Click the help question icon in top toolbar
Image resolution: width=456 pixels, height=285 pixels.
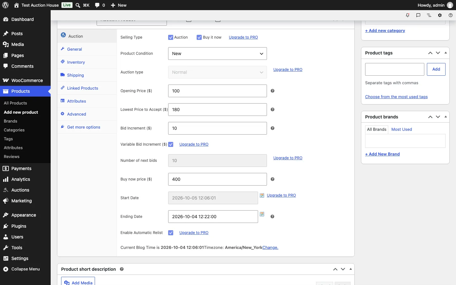click(451, 15)
